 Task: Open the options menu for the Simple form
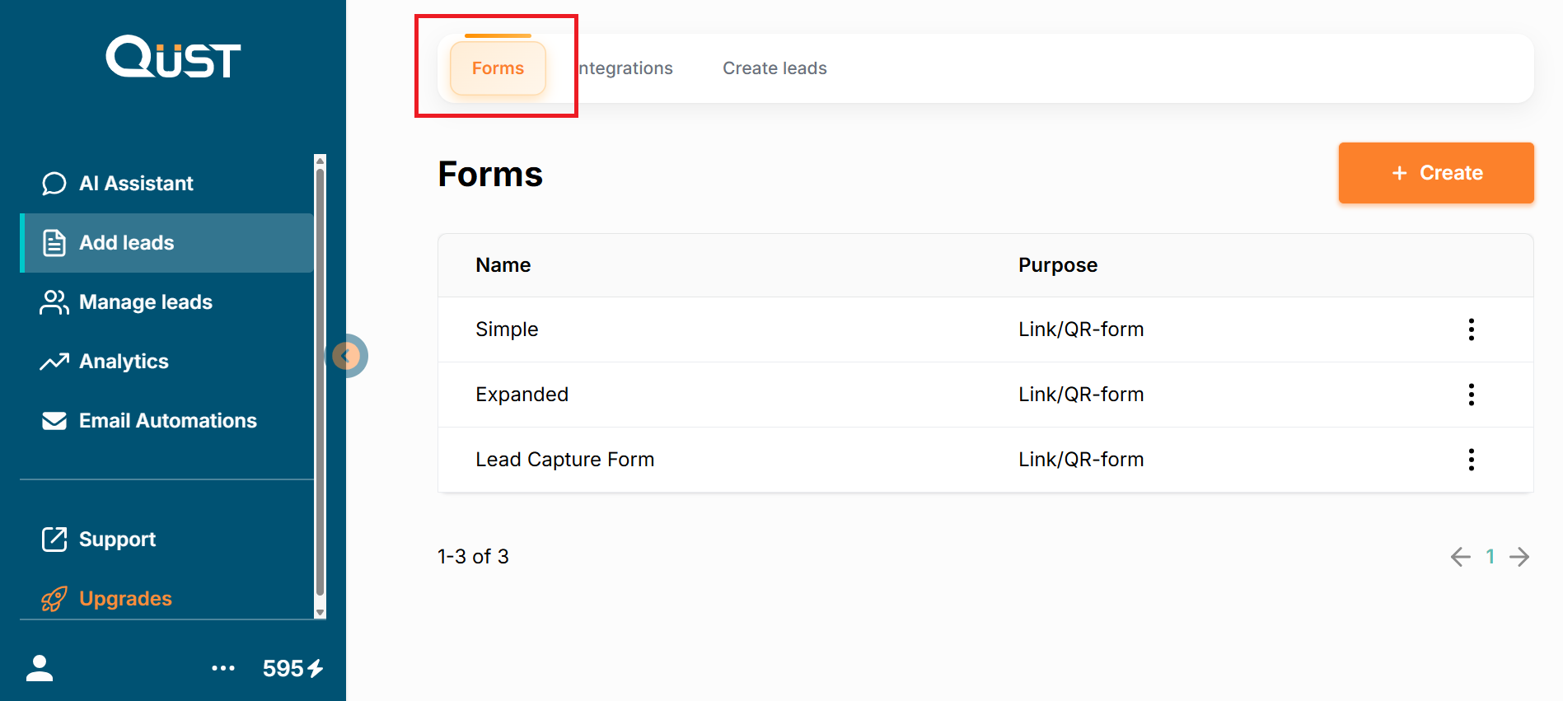(1471, 329)
